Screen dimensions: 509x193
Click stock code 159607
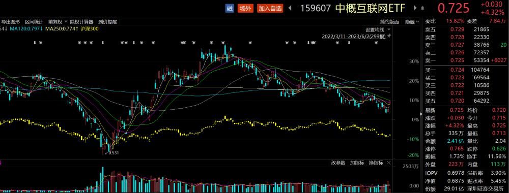tap(316, 9)
